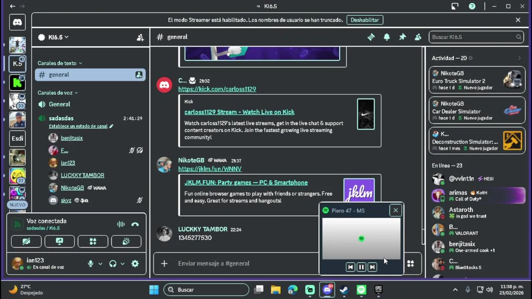Image resolution: width=532 pixels, height=299 pixels.
Task: Open user settings gear icon
Action: pyautogui.click(x=135, y=264)
